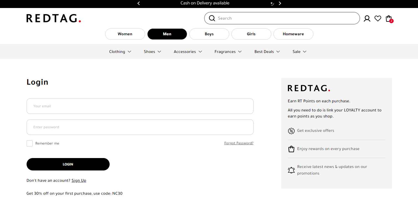
Task: Click the promotions notification bell icon
Action: click(291, 170)
